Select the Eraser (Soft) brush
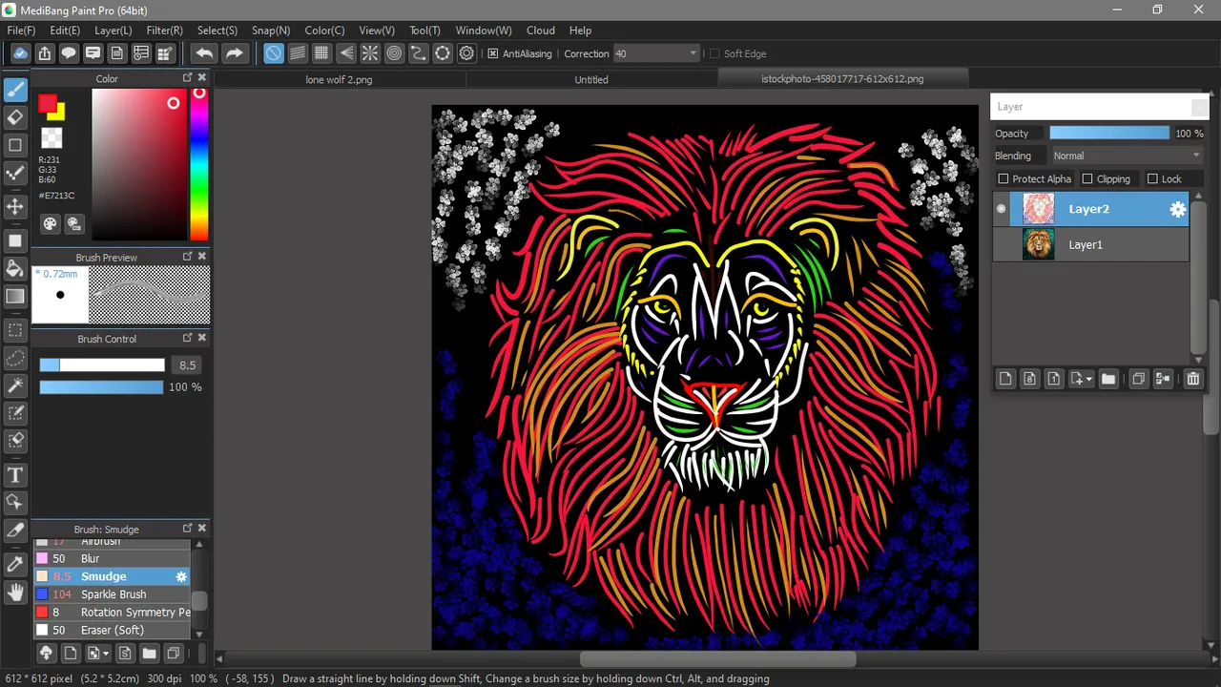1221x687 pixels. pyautogui.click(x=113, y=631)
